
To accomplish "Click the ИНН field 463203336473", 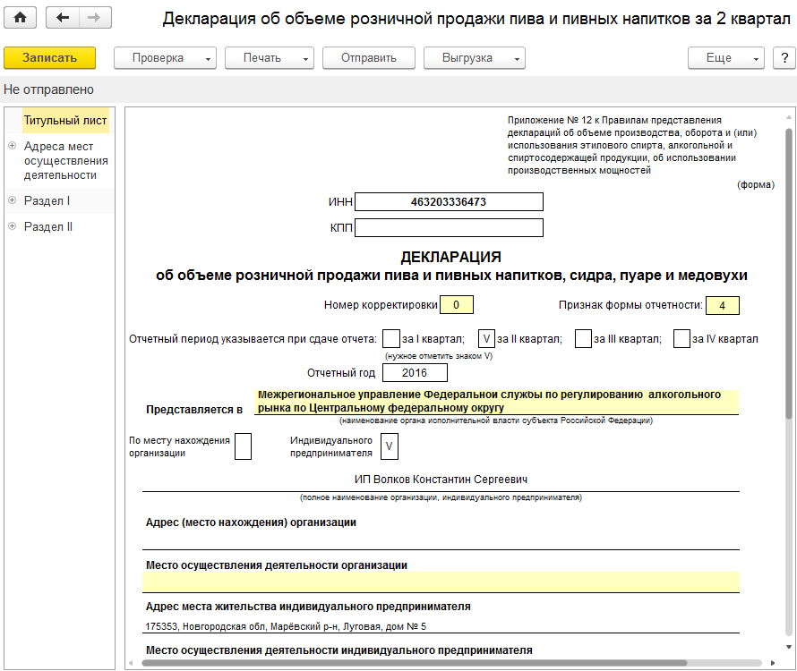I will [x=449, y=201].
